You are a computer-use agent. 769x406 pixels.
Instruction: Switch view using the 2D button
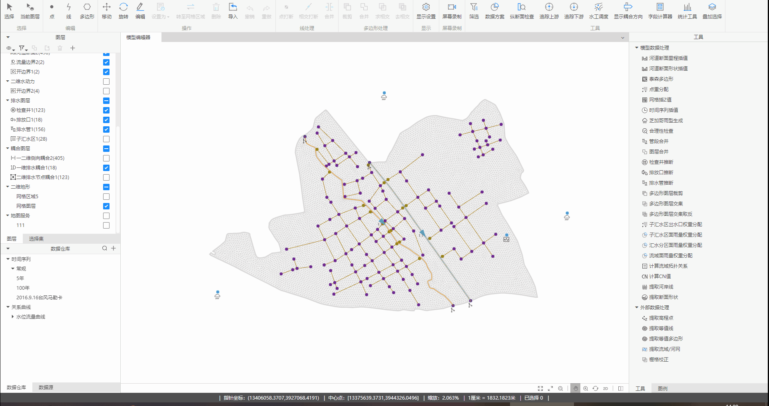click(606, 388)
